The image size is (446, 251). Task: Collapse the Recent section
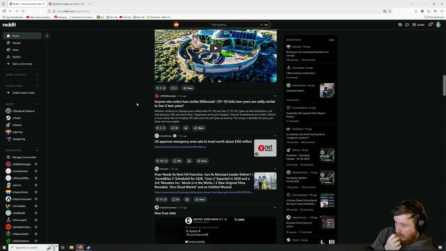click(37, 104)
